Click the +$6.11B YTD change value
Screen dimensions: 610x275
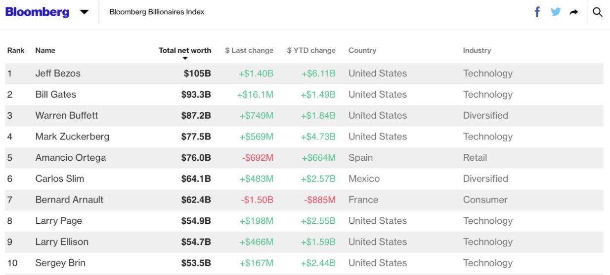coord(318,73)
